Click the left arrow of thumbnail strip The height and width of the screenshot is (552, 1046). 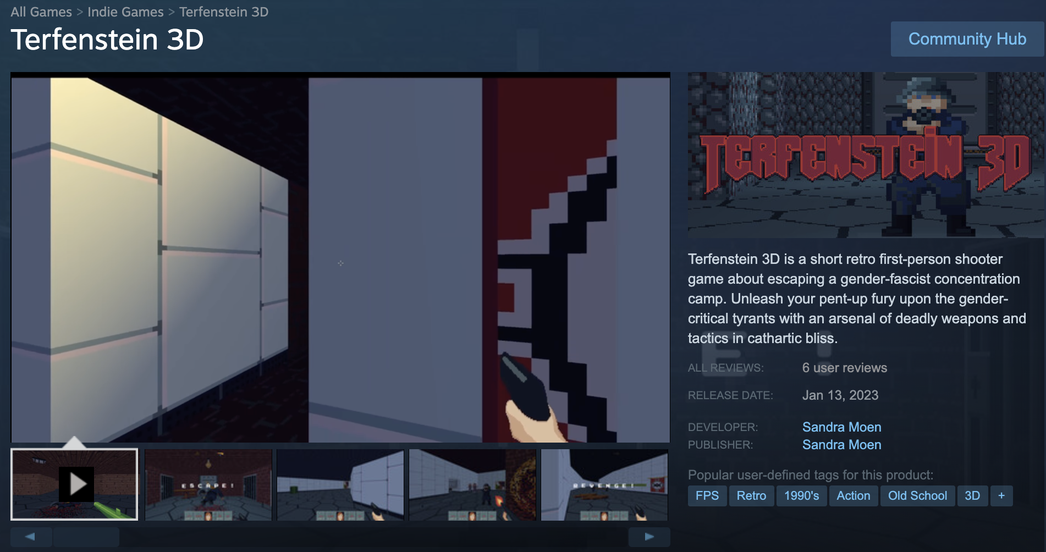point(31,537)
